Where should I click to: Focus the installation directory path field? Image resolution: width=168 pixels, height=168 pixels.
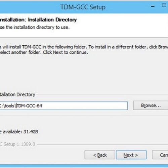tap(64, 106)
